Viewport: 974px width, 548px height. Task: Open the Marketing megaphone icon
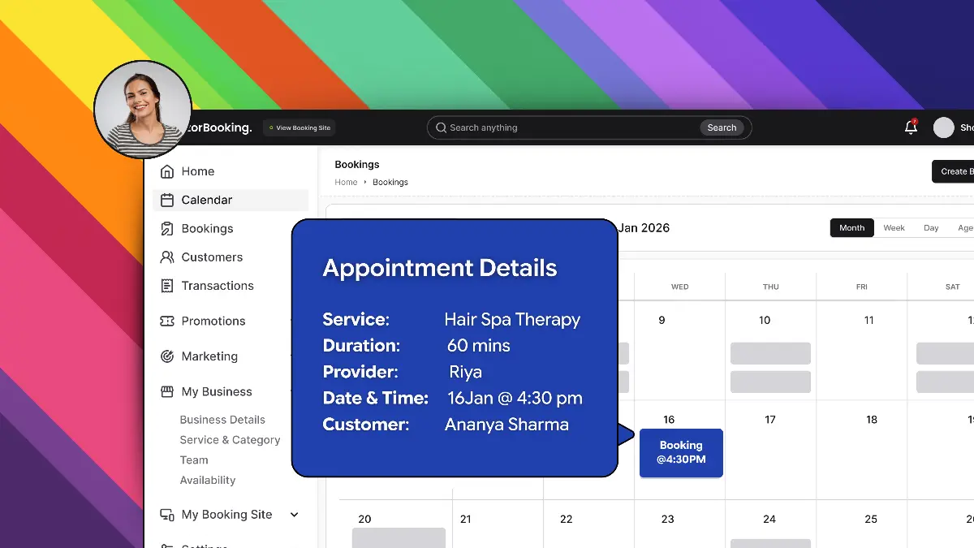point(168,356)
